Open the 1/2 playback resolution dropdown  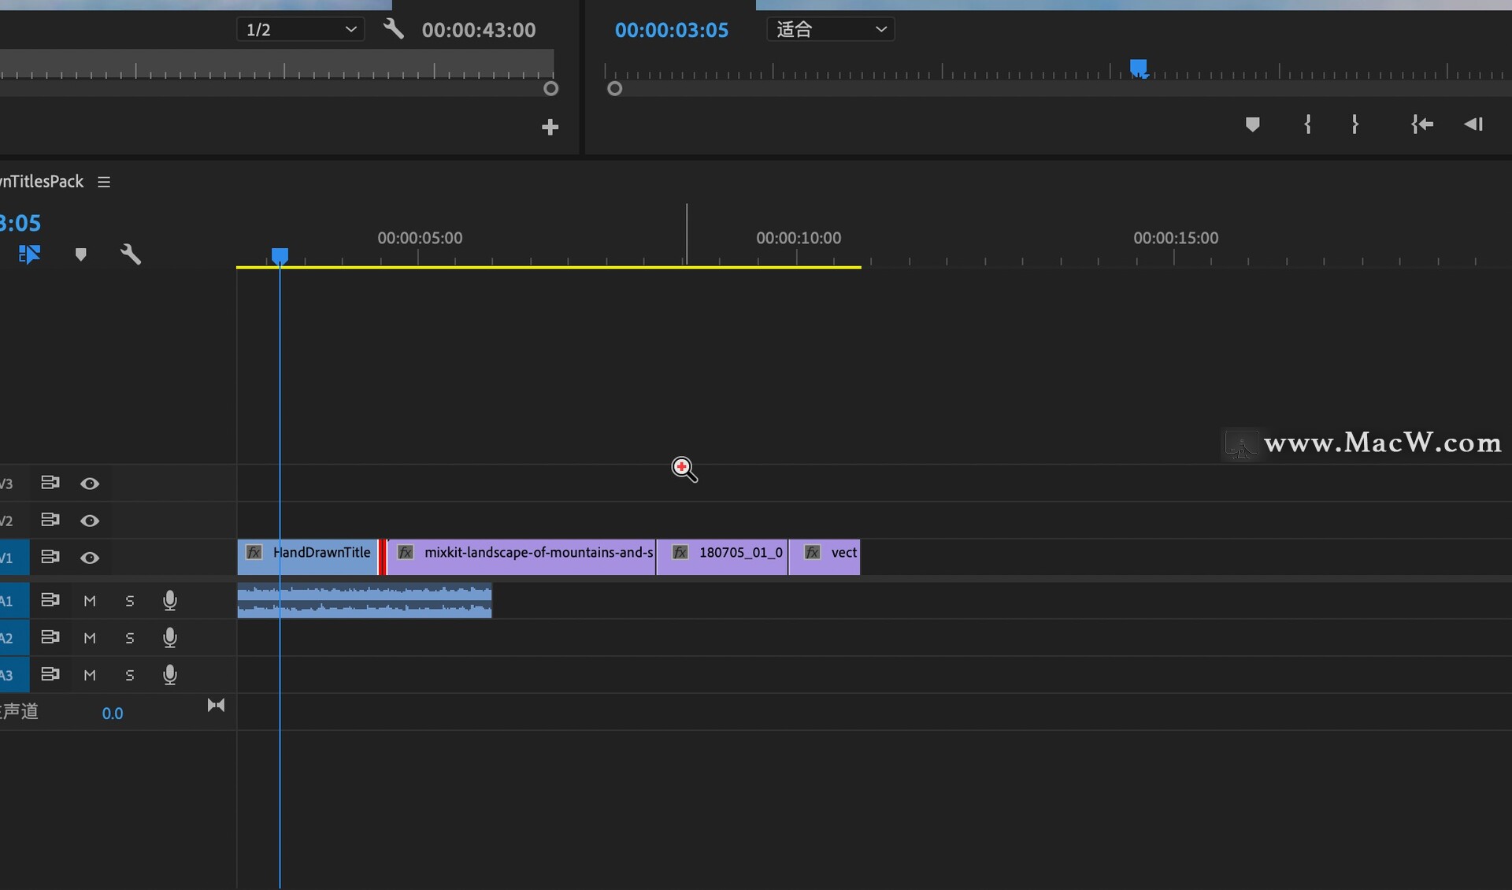click(300, 30)
